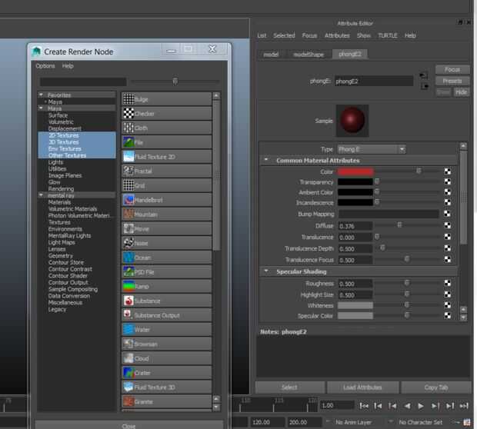Click the Presets button

tap(452, 81)
